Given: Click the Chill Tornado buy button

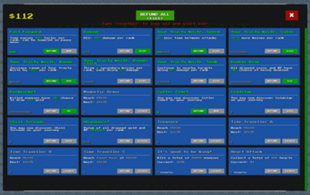Looking at the screenshot, I should pyautogui.click(x=69, y=141).
